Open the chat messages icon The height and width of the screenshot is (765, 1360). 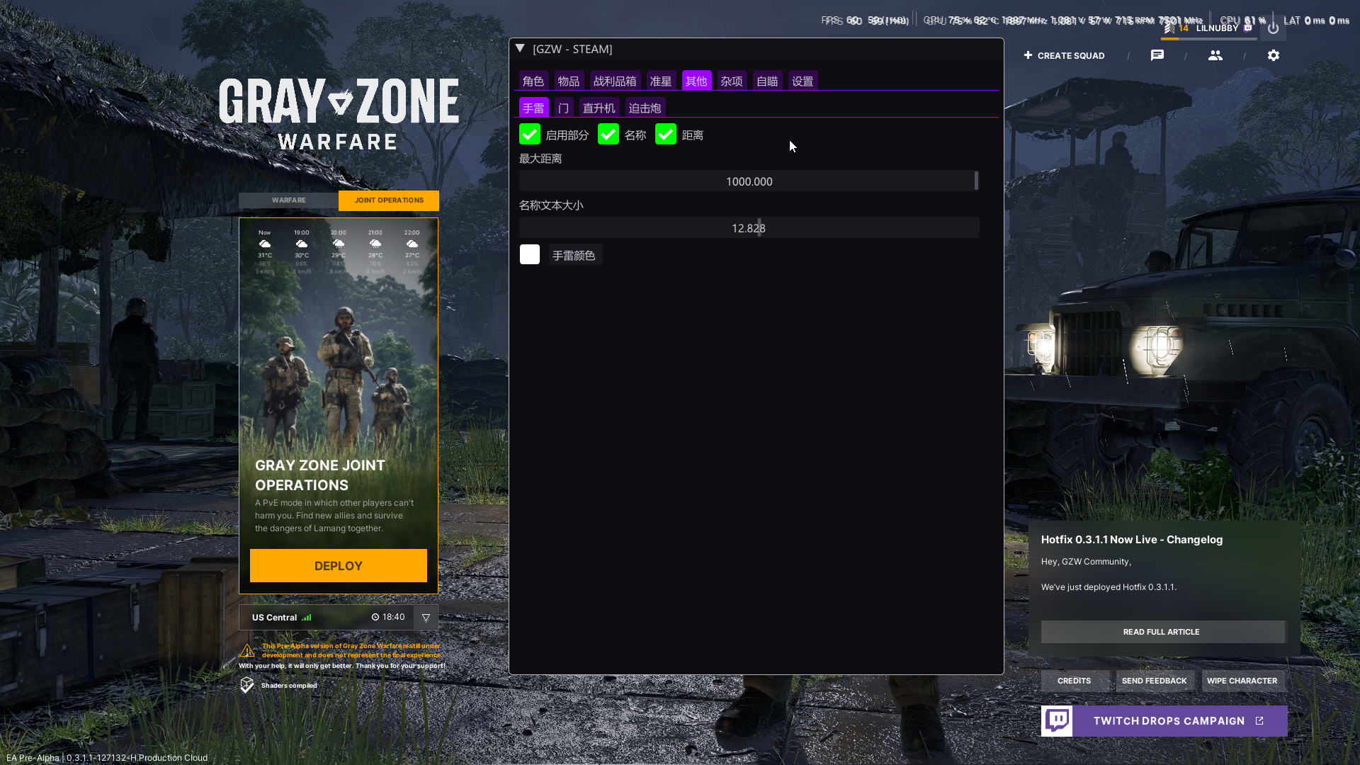[1157, 55]
